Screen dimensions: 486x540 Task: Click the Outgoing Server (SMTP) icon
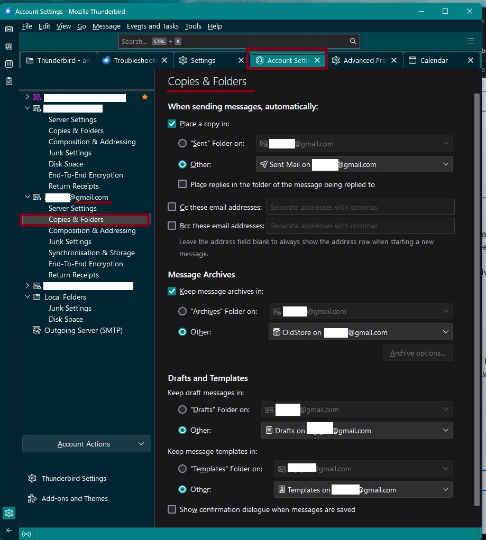tap(36, 330)
